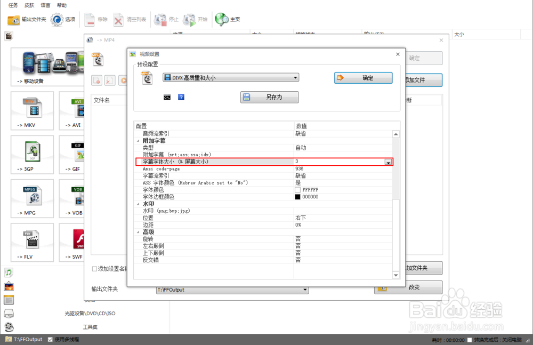Open the document category icon in sidebar
The height and width of the screenshot is (345, 533).
pyautogui.click(x=9, y=300)
